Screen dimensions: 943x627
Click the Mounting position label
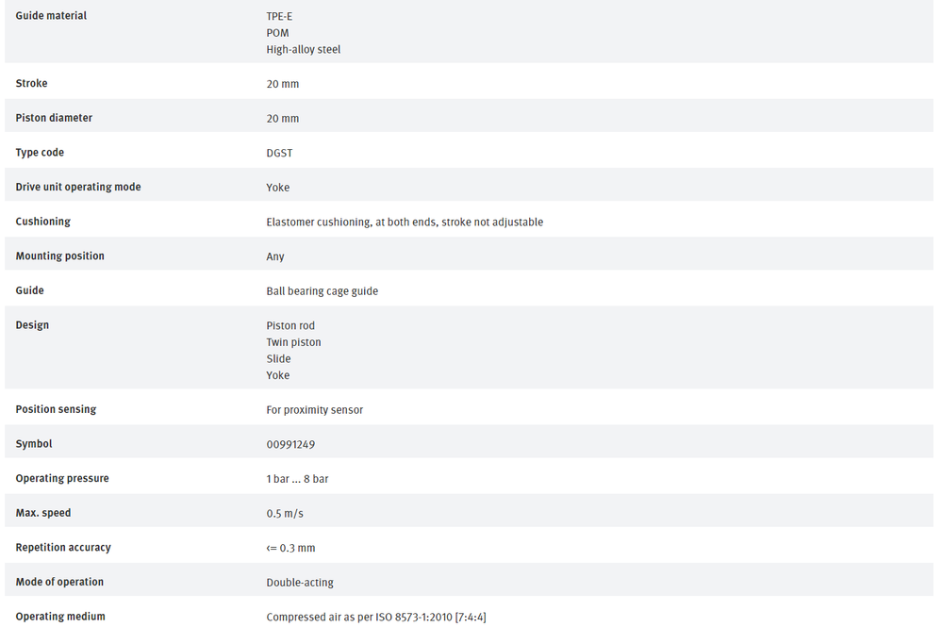pos(60,256)
